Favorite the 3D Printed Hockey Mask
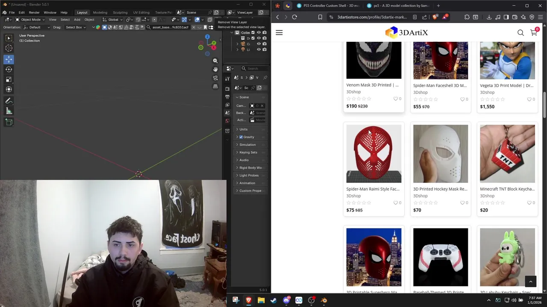This screenshot has width=547, height=307. (x=462, y=203)
